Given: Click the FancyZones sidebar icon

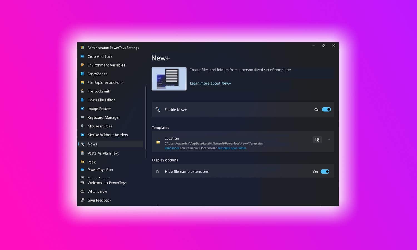Looking at the screenshot, I should [82, 74].
